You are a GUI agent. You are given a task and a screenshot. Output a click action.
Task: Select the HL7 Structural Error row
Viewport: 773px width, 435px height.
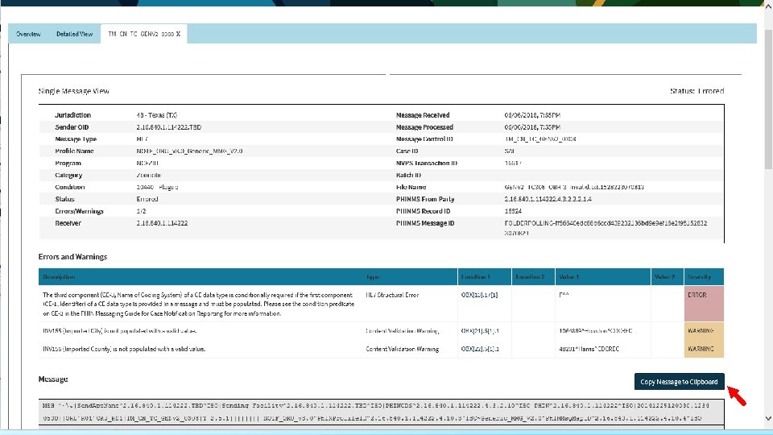(381, 304)
